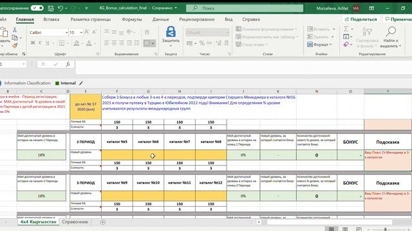Click the Borders icon

click(x=62, y=43)
